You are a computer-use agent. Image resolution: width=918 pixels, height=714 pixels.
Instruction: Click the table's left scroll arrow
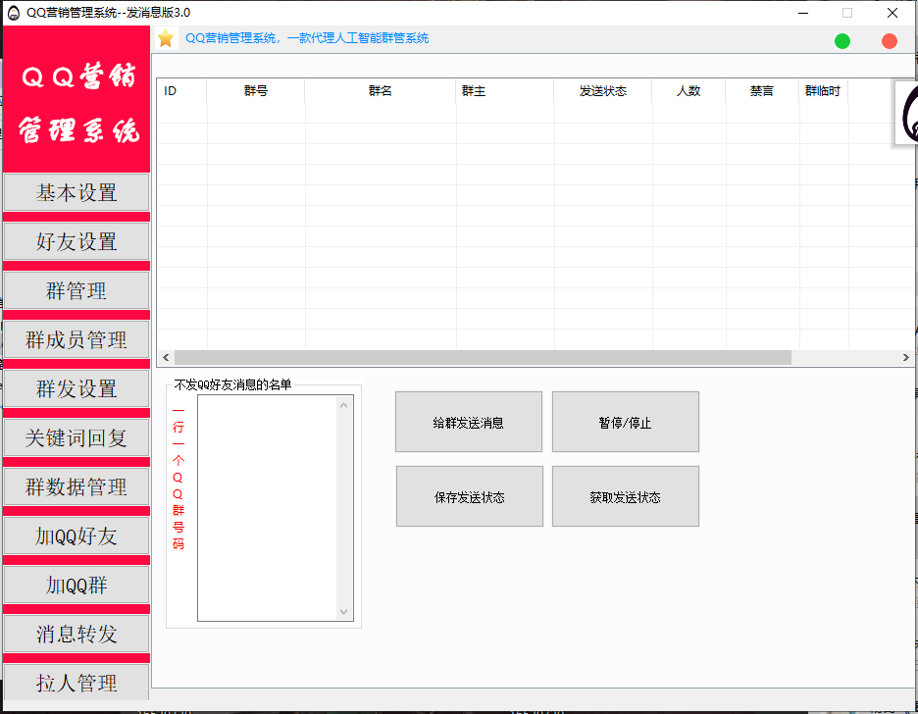pos(166,358)
